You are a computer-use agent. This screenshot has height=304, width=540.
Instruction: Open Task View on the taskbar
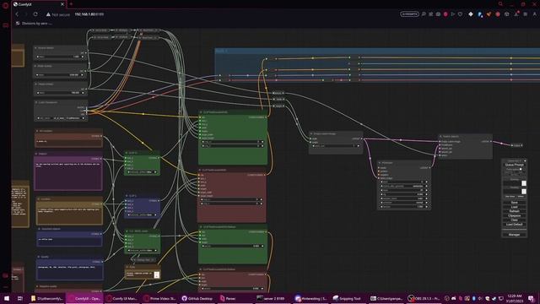(19, 298)
